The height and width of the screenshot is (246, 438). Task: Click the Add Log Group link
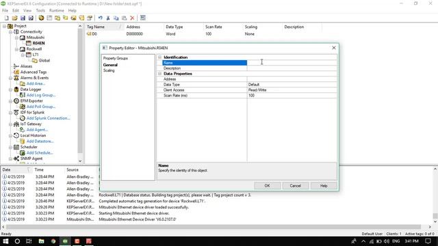click(x=41, y=95)
